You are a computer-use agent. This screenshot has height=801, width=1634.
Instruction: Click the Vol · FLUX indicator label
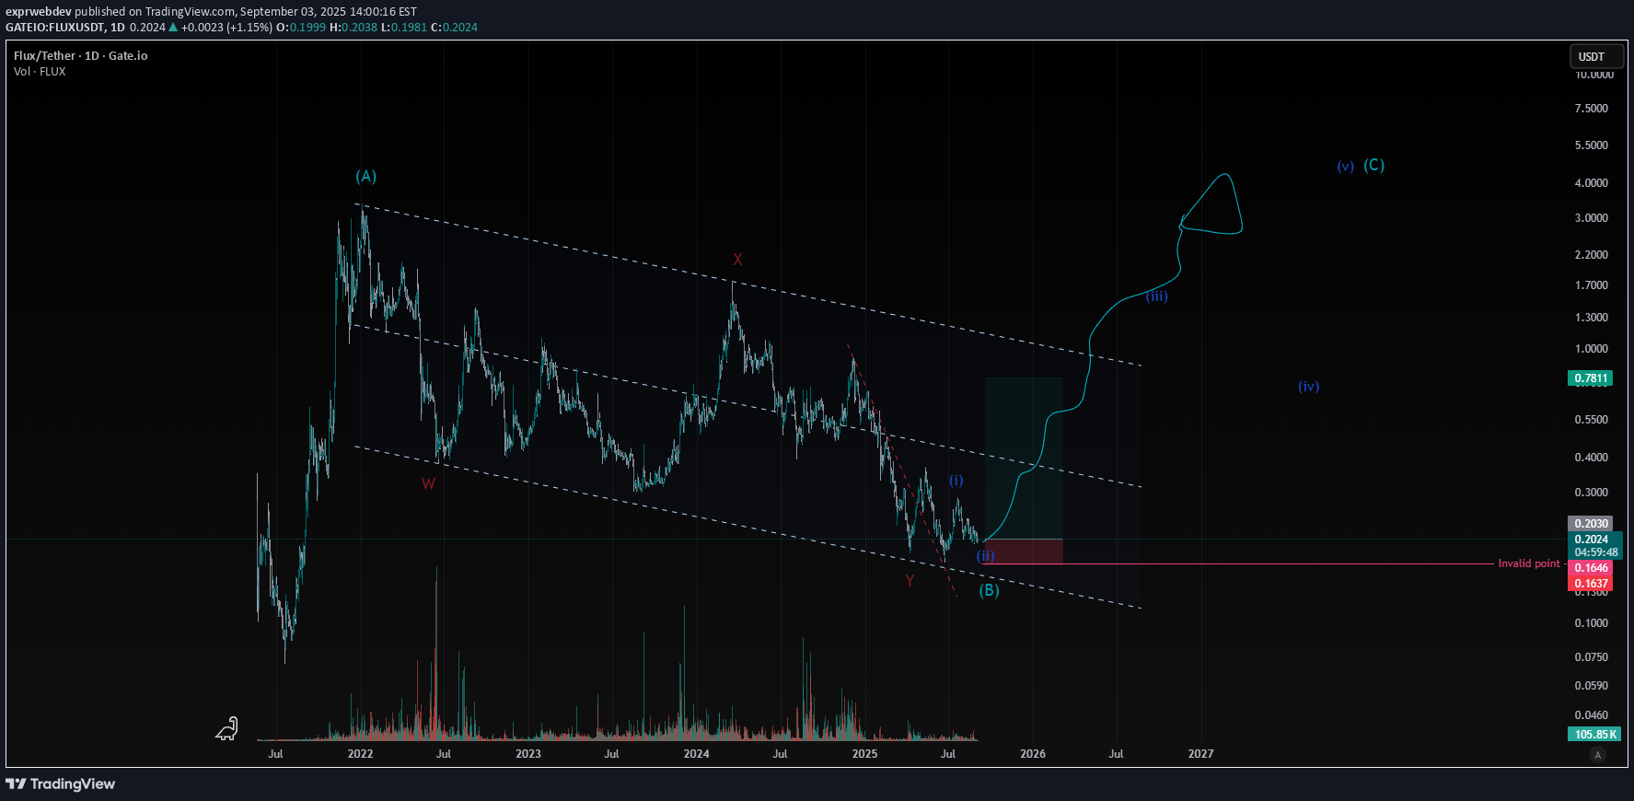coord(40,71)
